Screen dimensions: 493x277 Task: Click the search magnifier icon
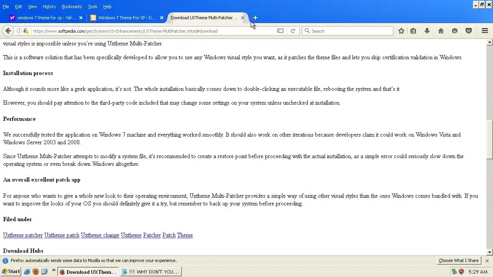coord(307,31)
